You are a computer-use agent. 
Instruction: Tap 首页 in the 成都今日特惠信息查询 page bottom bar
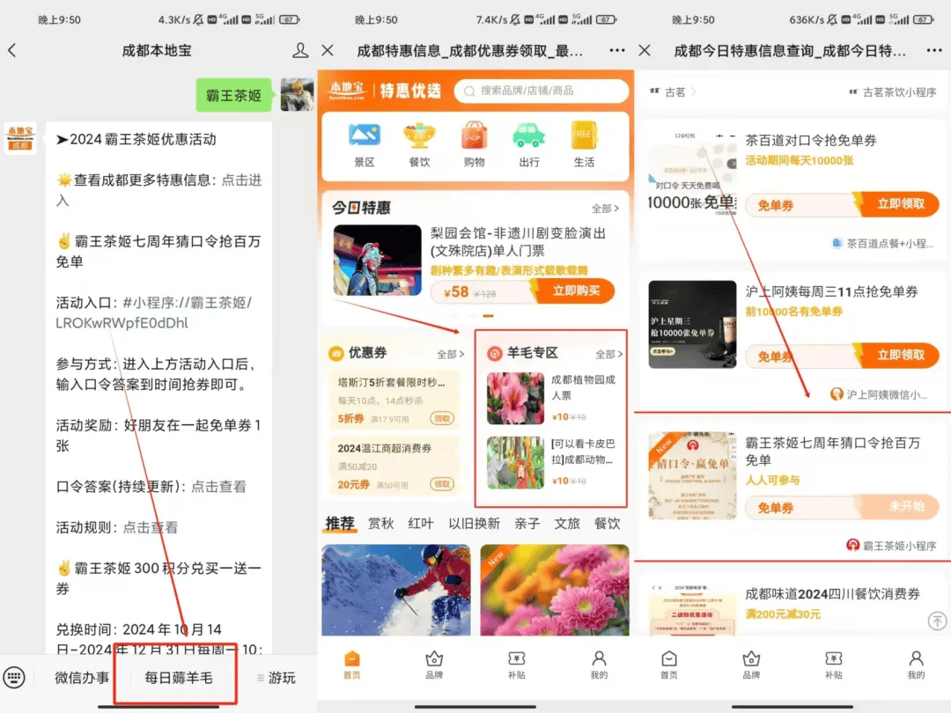click(669, 665)
